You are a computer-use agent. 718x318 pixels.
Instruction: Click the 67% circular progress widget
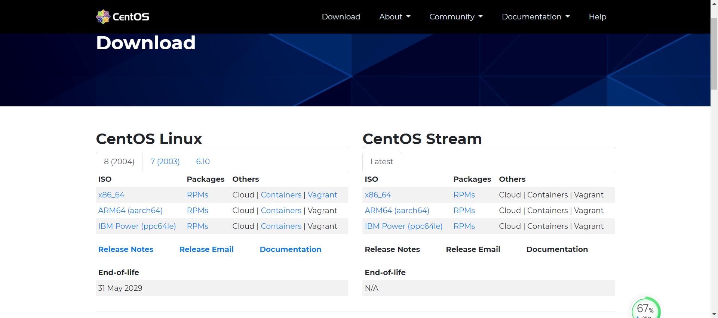pos(645,308)
